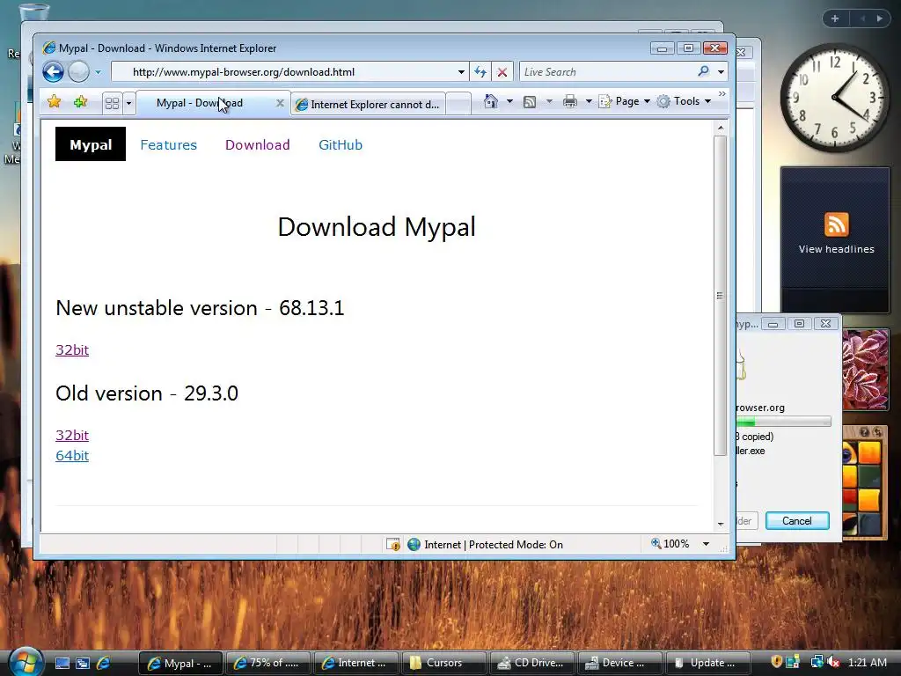The image size is (901, 676).
Task: Refresh the page with the Refresh icon
Action: pos(480,72)
